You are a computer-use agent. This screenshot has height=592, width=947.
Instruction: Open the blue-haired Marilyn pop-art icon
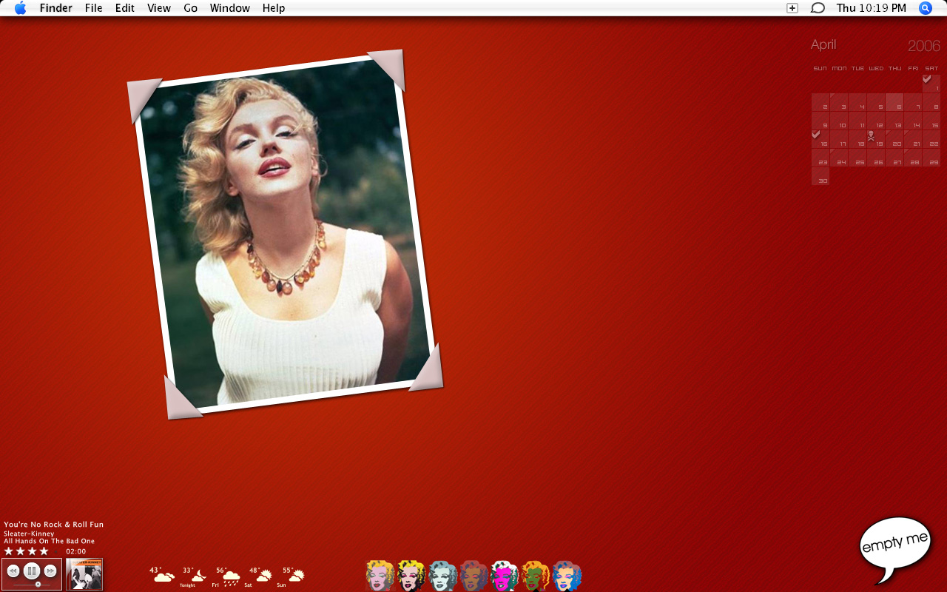(x=567, y=576)
